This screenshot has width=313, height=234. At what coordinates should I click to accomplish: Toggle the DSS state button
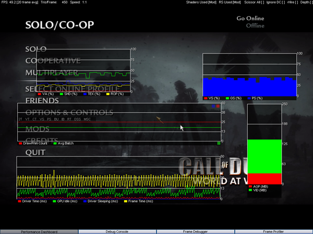pos(77,119)
